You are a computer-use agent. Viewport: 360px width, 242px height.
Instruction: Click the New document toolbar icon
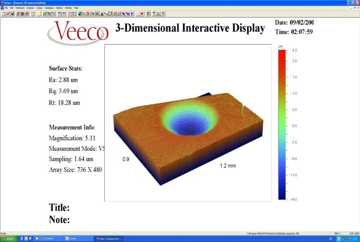tap(3, 13)
